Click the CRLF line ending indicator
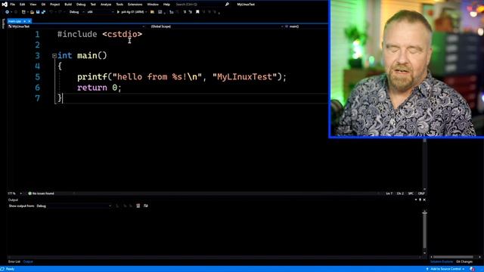This screenshot has height=272, width=484. [421, 193]
